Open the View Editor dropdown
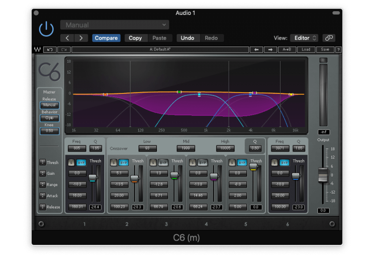The image size is (374, 257). (x=304, y=38)
